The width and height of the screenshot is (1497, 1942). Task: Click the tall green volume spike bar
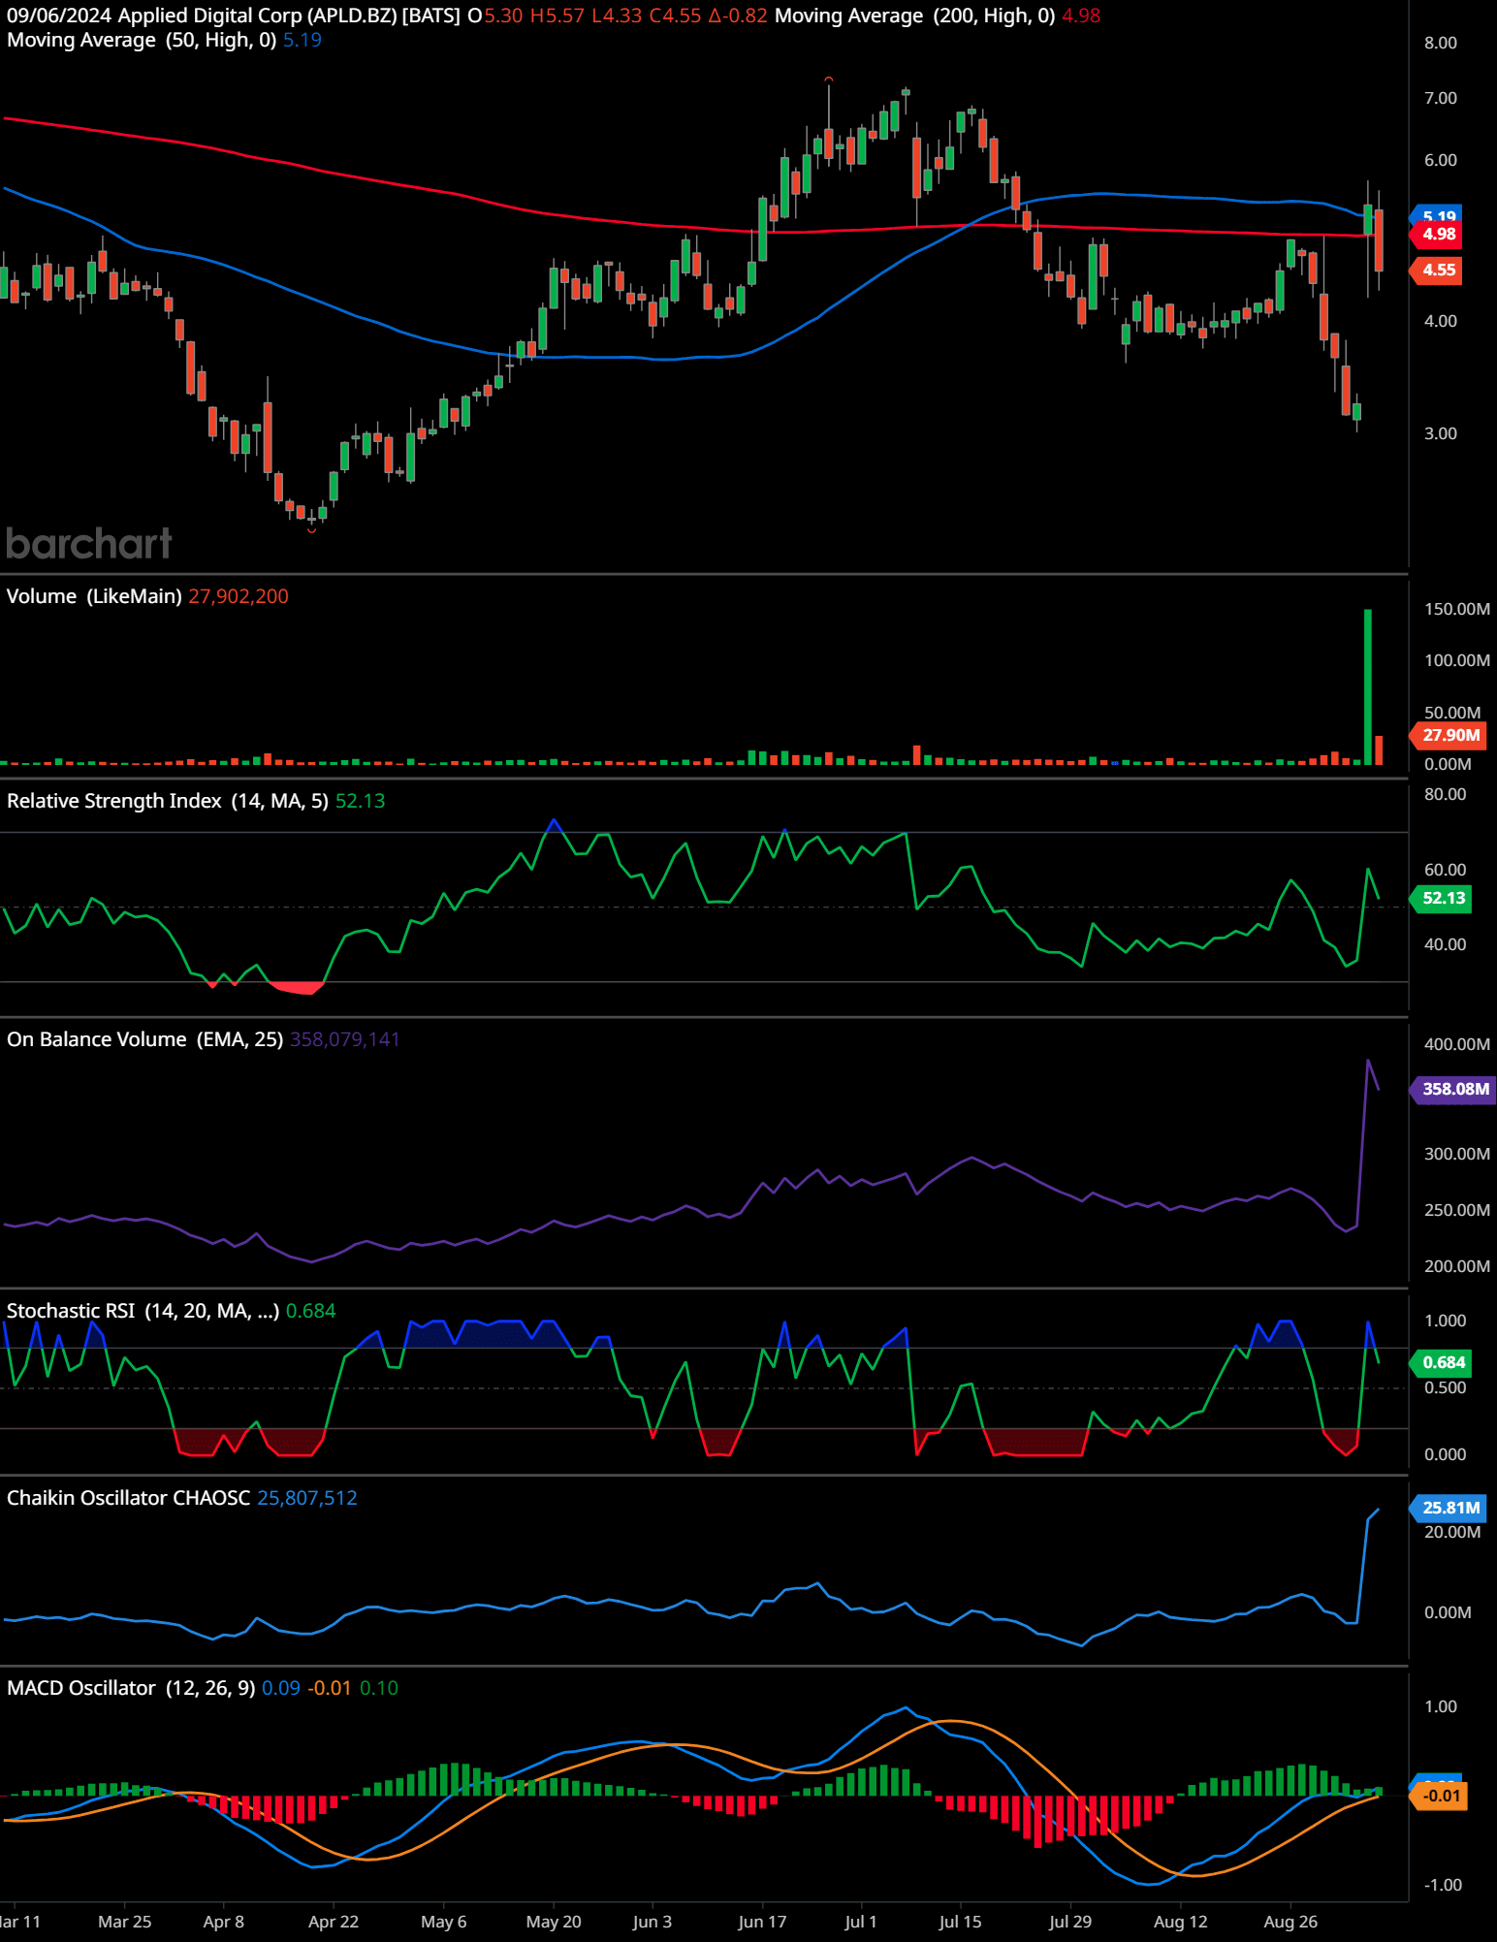(x=1368, y=686)
